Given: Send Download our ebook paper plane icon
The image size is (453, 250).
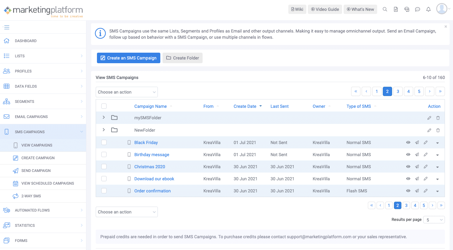Looking at the screenshot, I should click(x=417, y=179).
